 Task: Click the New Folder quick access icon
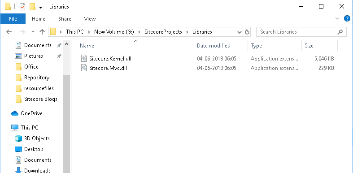pyautogui.click(x=32, y=7)
